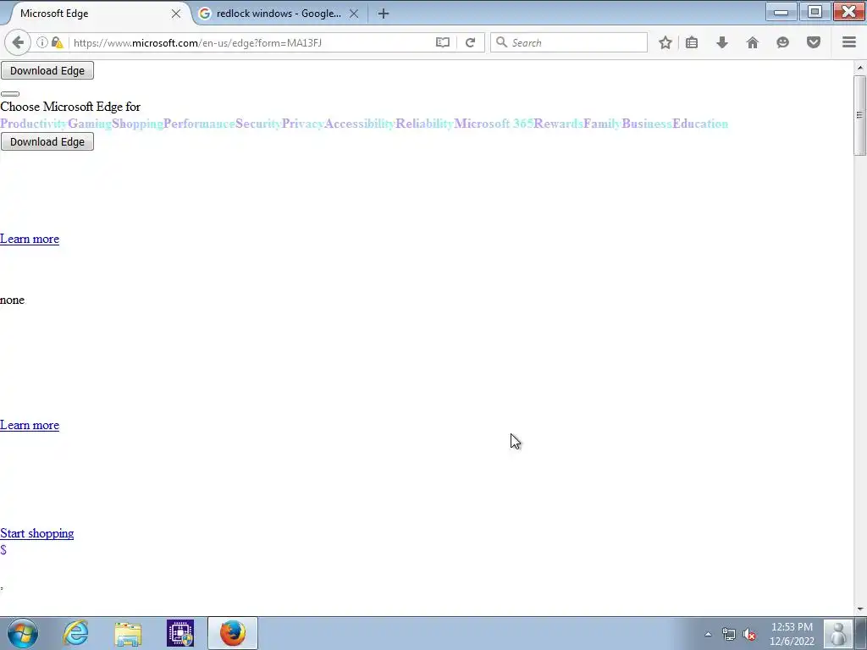Select the Family option
This screenshot has height=650, width=867.
pos(602,124)
